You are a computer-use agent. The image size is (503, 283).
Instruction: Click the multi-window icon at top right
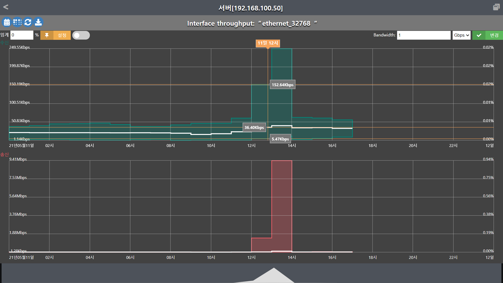point(496,7)
